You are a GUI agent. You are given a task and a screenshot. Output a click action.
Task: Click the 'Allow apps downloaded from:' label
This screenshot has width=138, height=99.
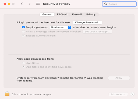(35, 59)
